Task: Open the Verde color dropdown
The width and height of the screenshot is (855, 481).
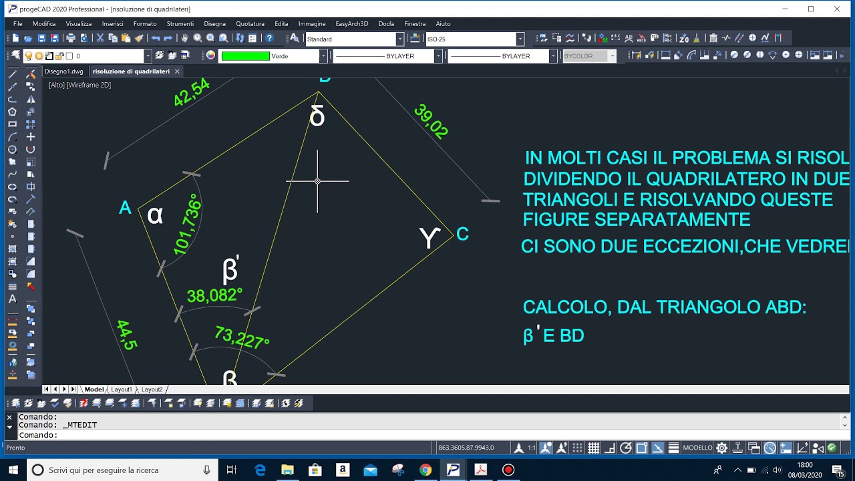Action: coord(323,56)
